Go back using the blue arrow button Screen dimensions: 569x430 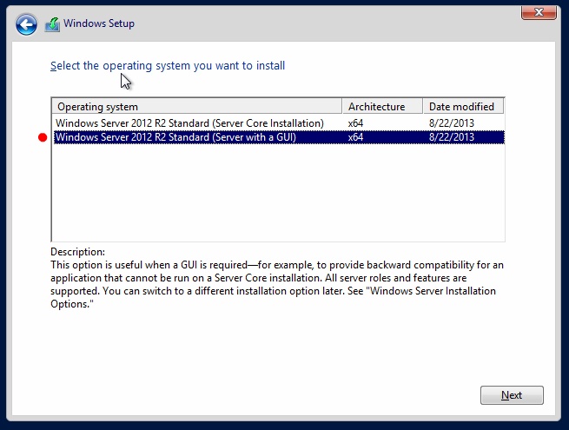tap(26, 24)
